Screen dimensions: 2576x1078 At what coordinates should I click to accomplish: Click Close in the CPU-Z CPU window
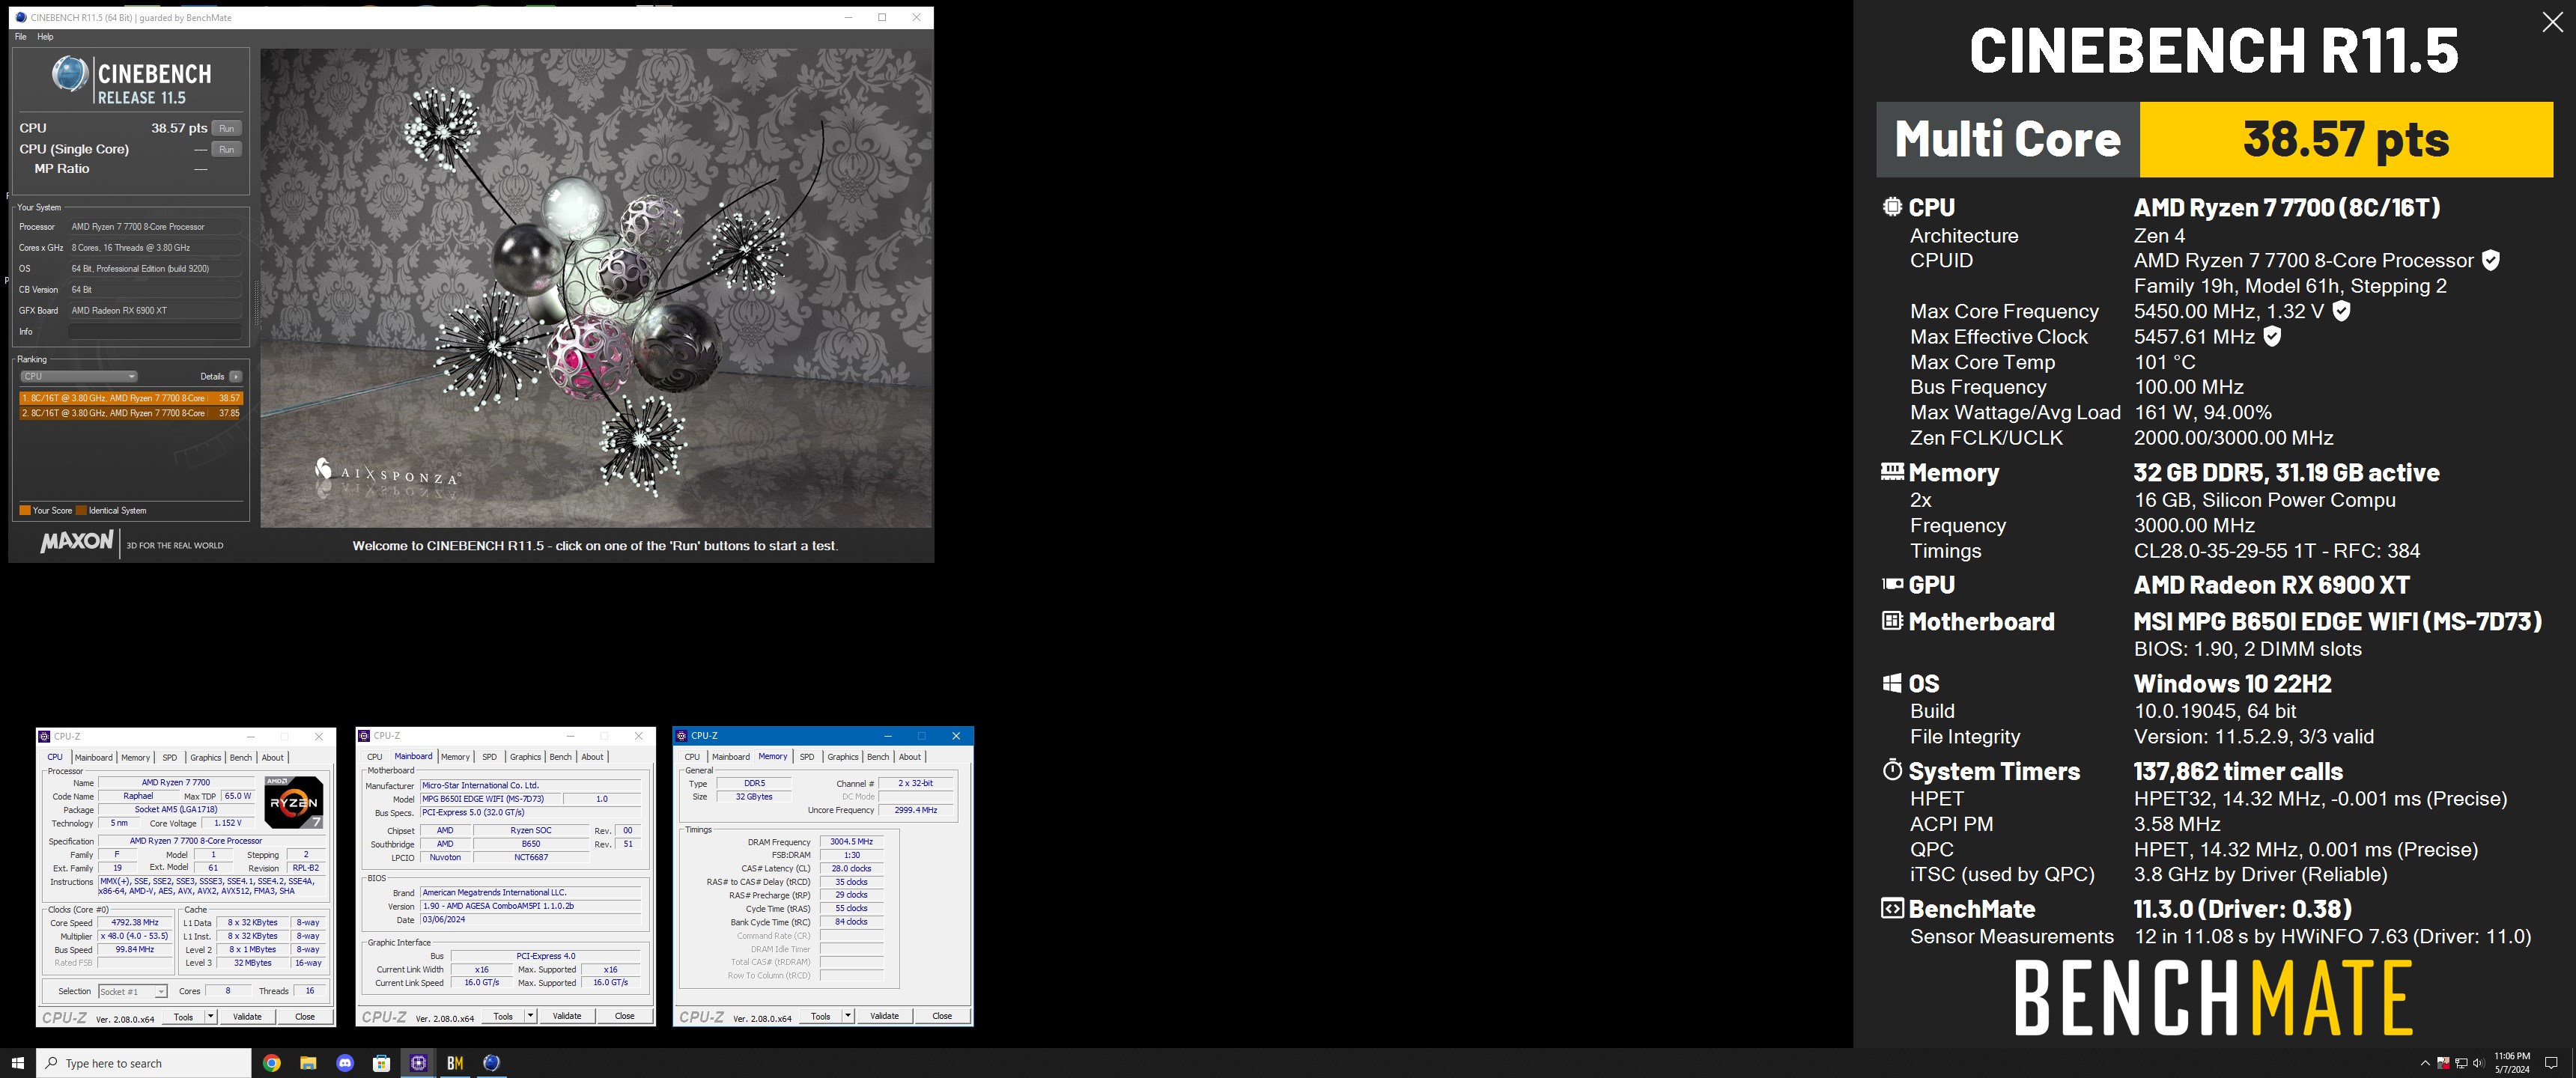pos(305,1016)
